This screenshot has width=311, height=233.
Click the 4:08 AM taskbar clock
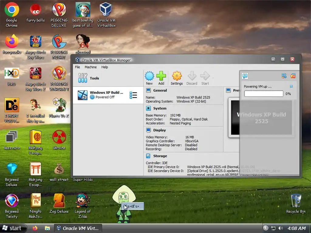pyautogui.click(x=297, y=228)
